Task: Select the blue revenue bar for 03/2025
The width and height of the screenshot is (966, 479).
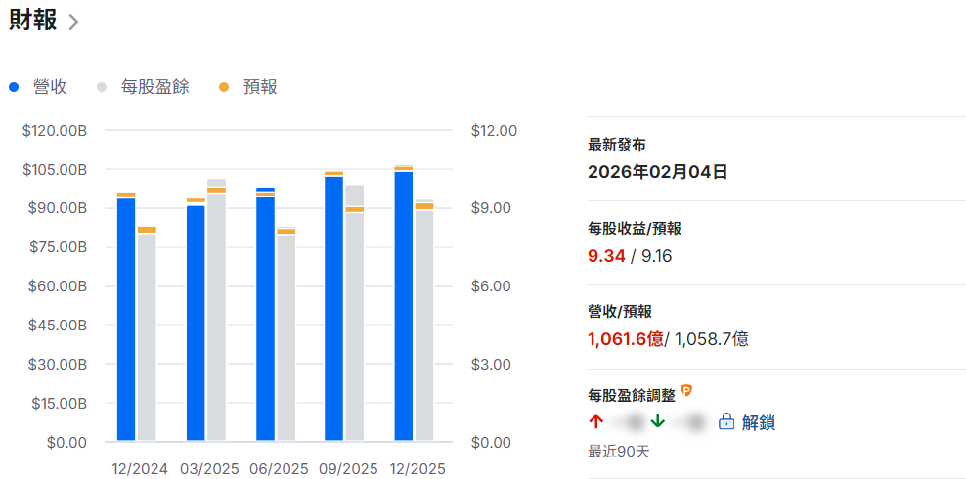Action: [196, 324]
